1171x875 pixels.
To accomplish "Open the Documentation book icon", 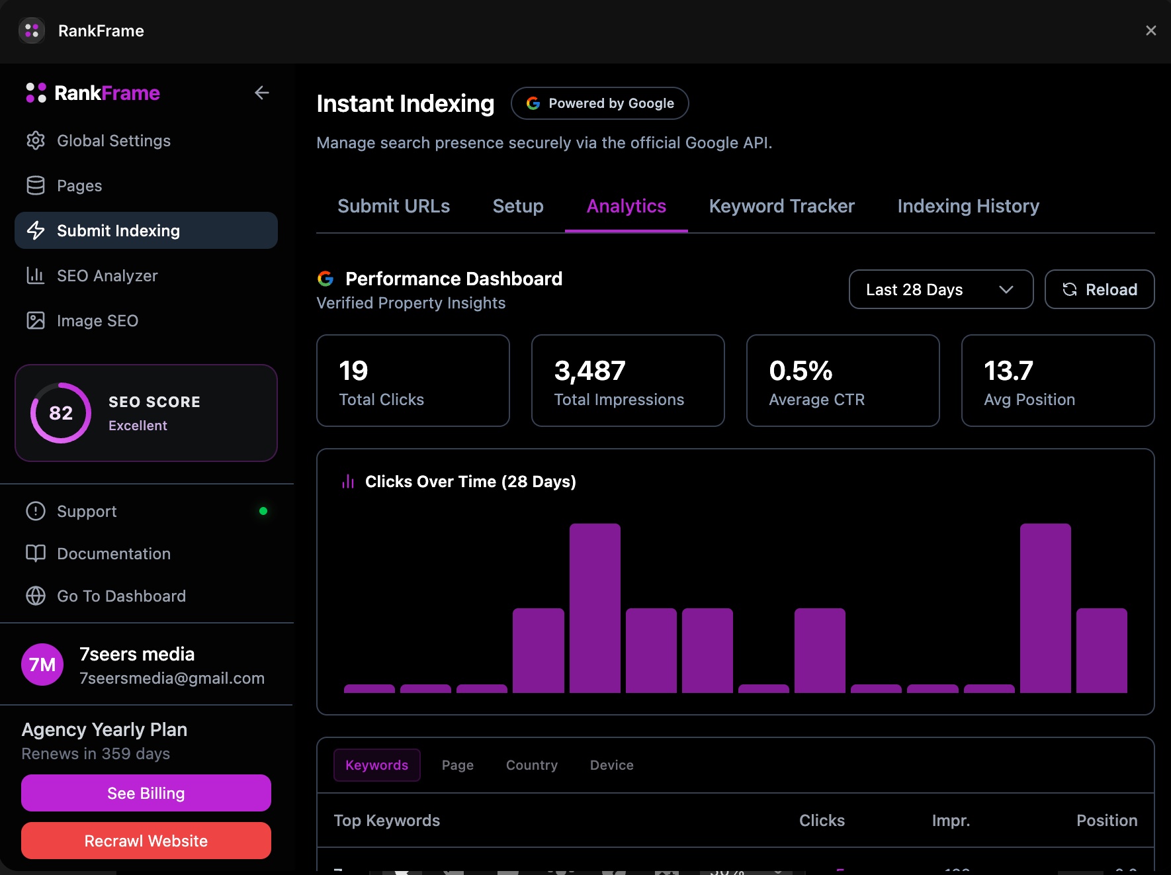I will [x=36, y=553].
